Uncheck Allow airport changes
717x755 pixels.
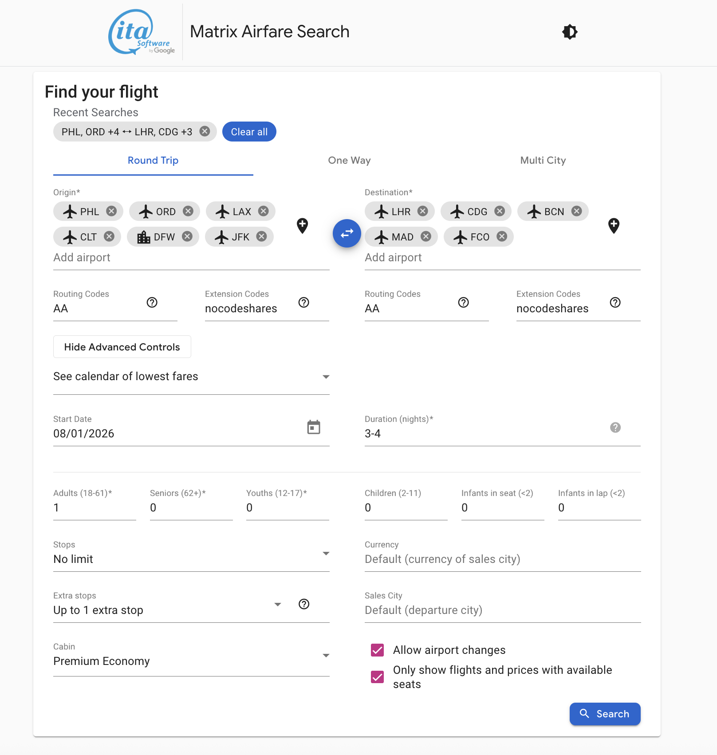tap(378, 650)
